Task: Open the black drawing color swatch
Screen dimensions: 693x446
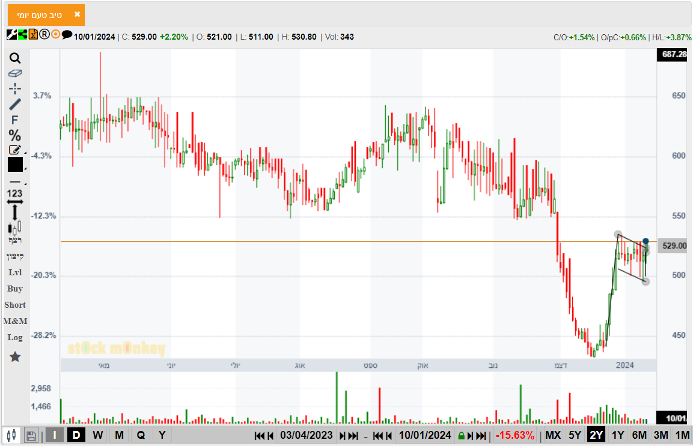Action: pyautogui.click(x=16, y=165)
